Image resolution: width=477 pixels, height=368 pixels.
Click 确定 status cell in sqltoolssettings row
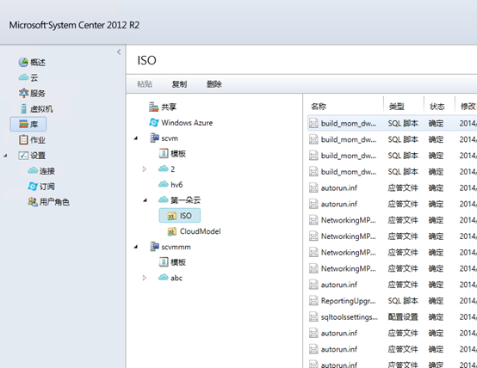pos(436,317)
